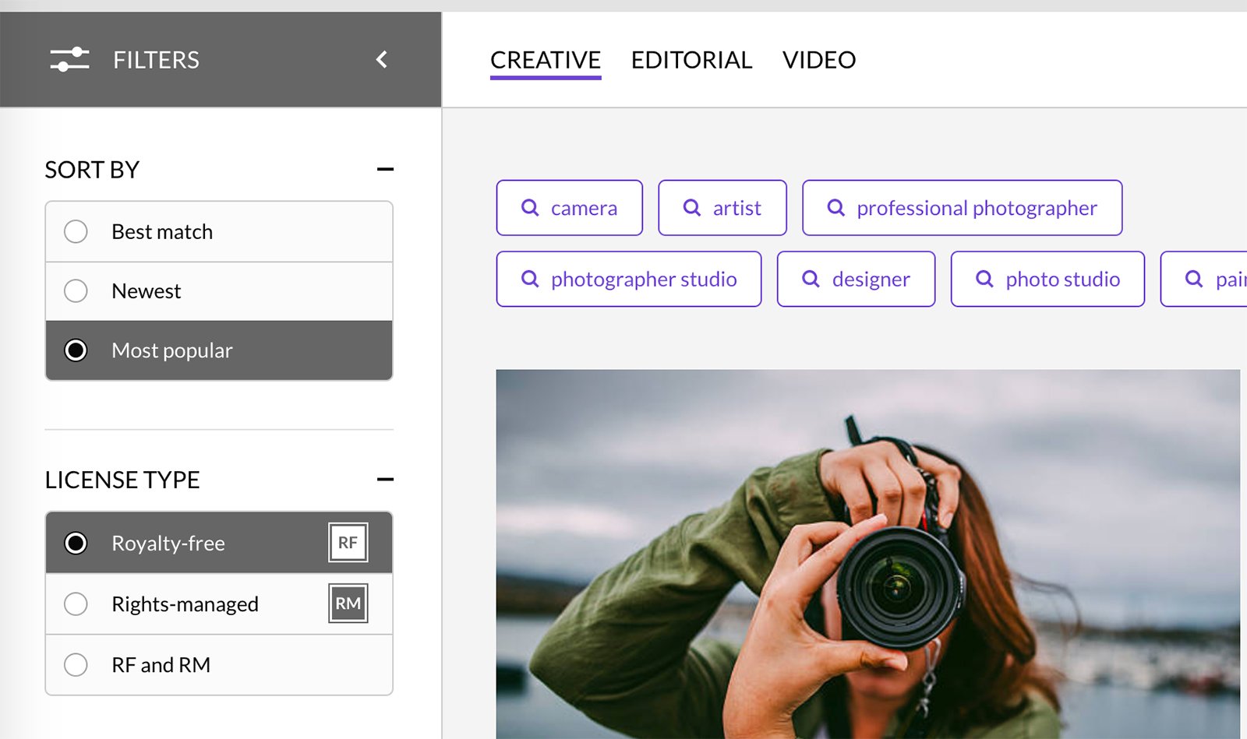Collapse the License Type section

(x=385, y=480)
